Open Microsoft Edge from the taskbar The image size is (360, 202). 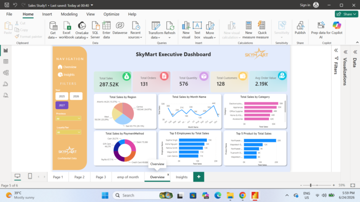[217, 196]
